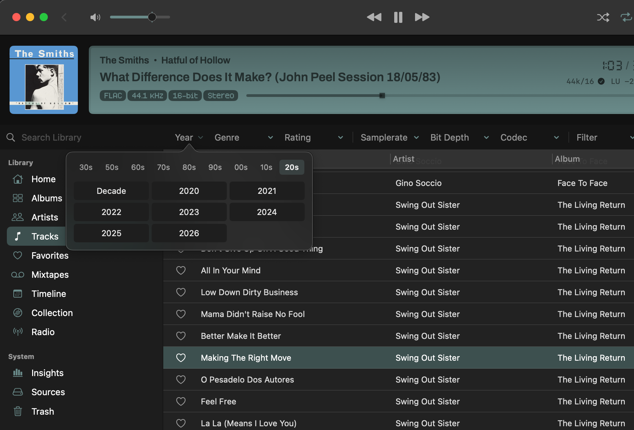This screenshot has width=634, height=430.
Task: Filter tracks by year 2021
Action: (x=267, y=191)
